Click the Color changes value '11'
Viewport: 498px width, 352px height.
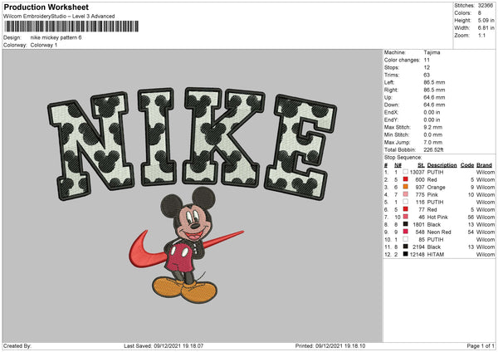tap(427, 60)
